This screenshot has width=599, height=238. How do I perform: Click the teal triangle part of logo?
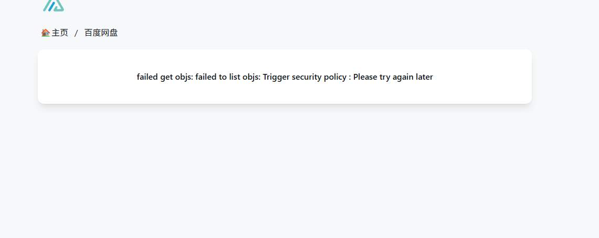(x=58, y=5)
